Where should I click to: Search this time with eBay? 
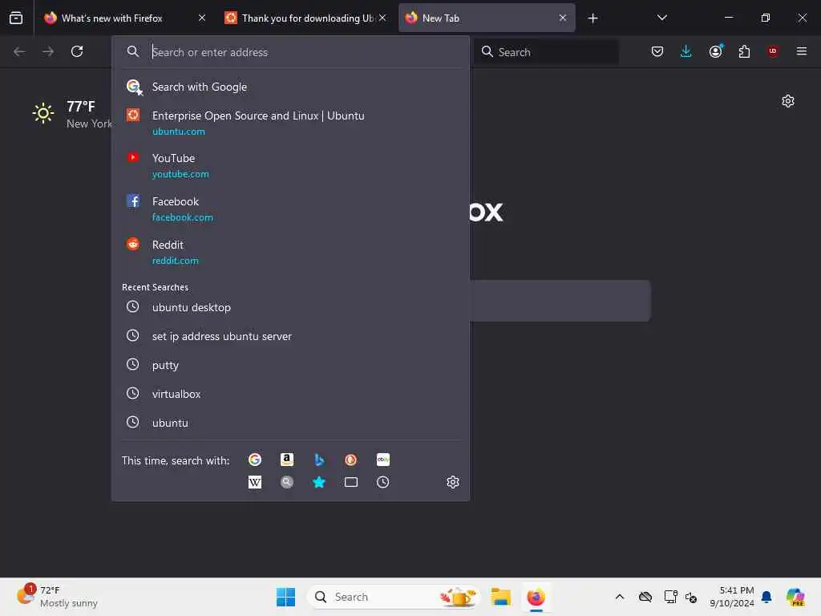point(382,460)
